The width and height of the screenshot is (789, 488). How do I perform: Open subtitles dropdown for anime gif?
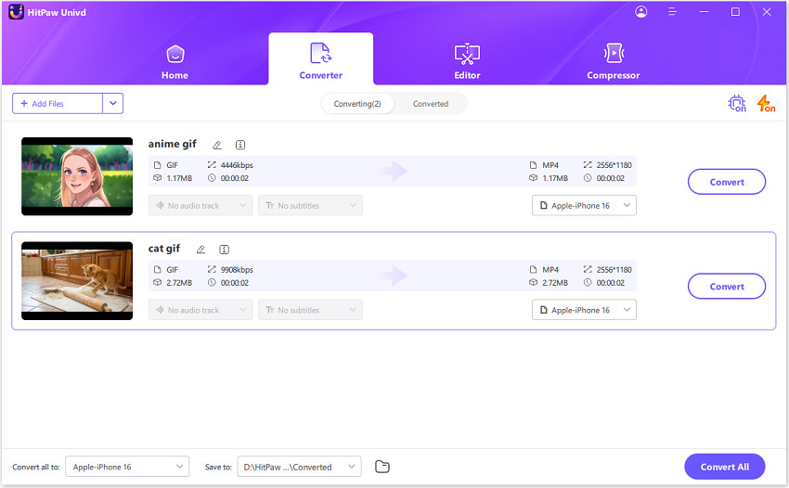[310, 205]
